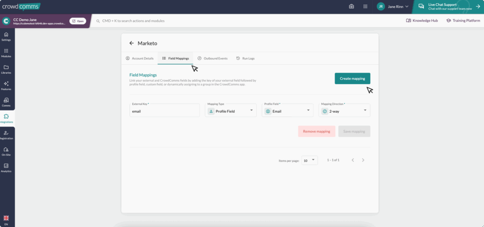Switch to the Account Details tab
Viewport: 484px width, 227px height.
coord(139,59)
